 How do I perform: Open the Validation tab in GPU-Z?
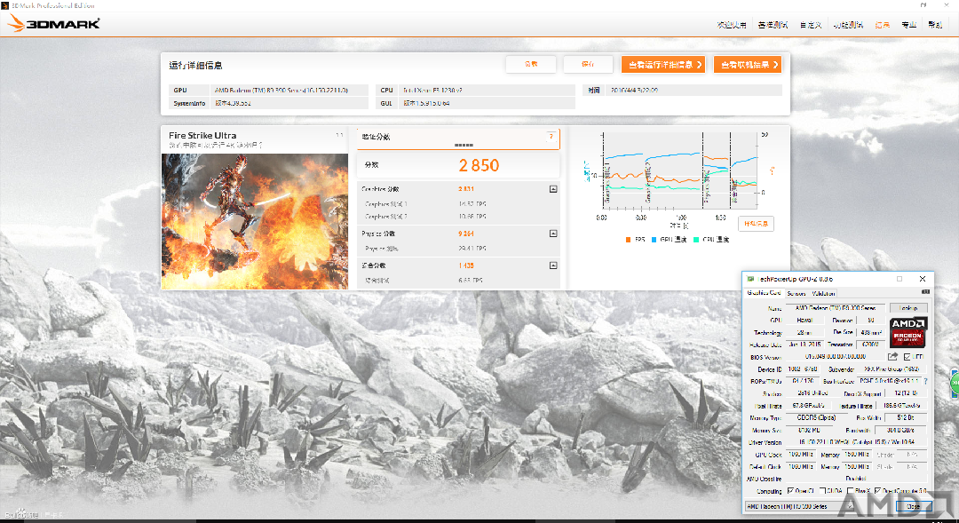point(823,294)
